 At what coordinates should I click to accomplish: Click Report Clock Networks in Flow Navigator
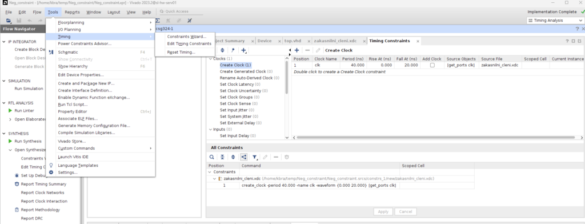[x=42, y=193]
